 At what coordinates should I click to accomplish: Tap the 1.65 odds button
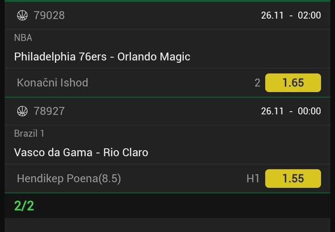pyautogui.click(x=293, y=83)
